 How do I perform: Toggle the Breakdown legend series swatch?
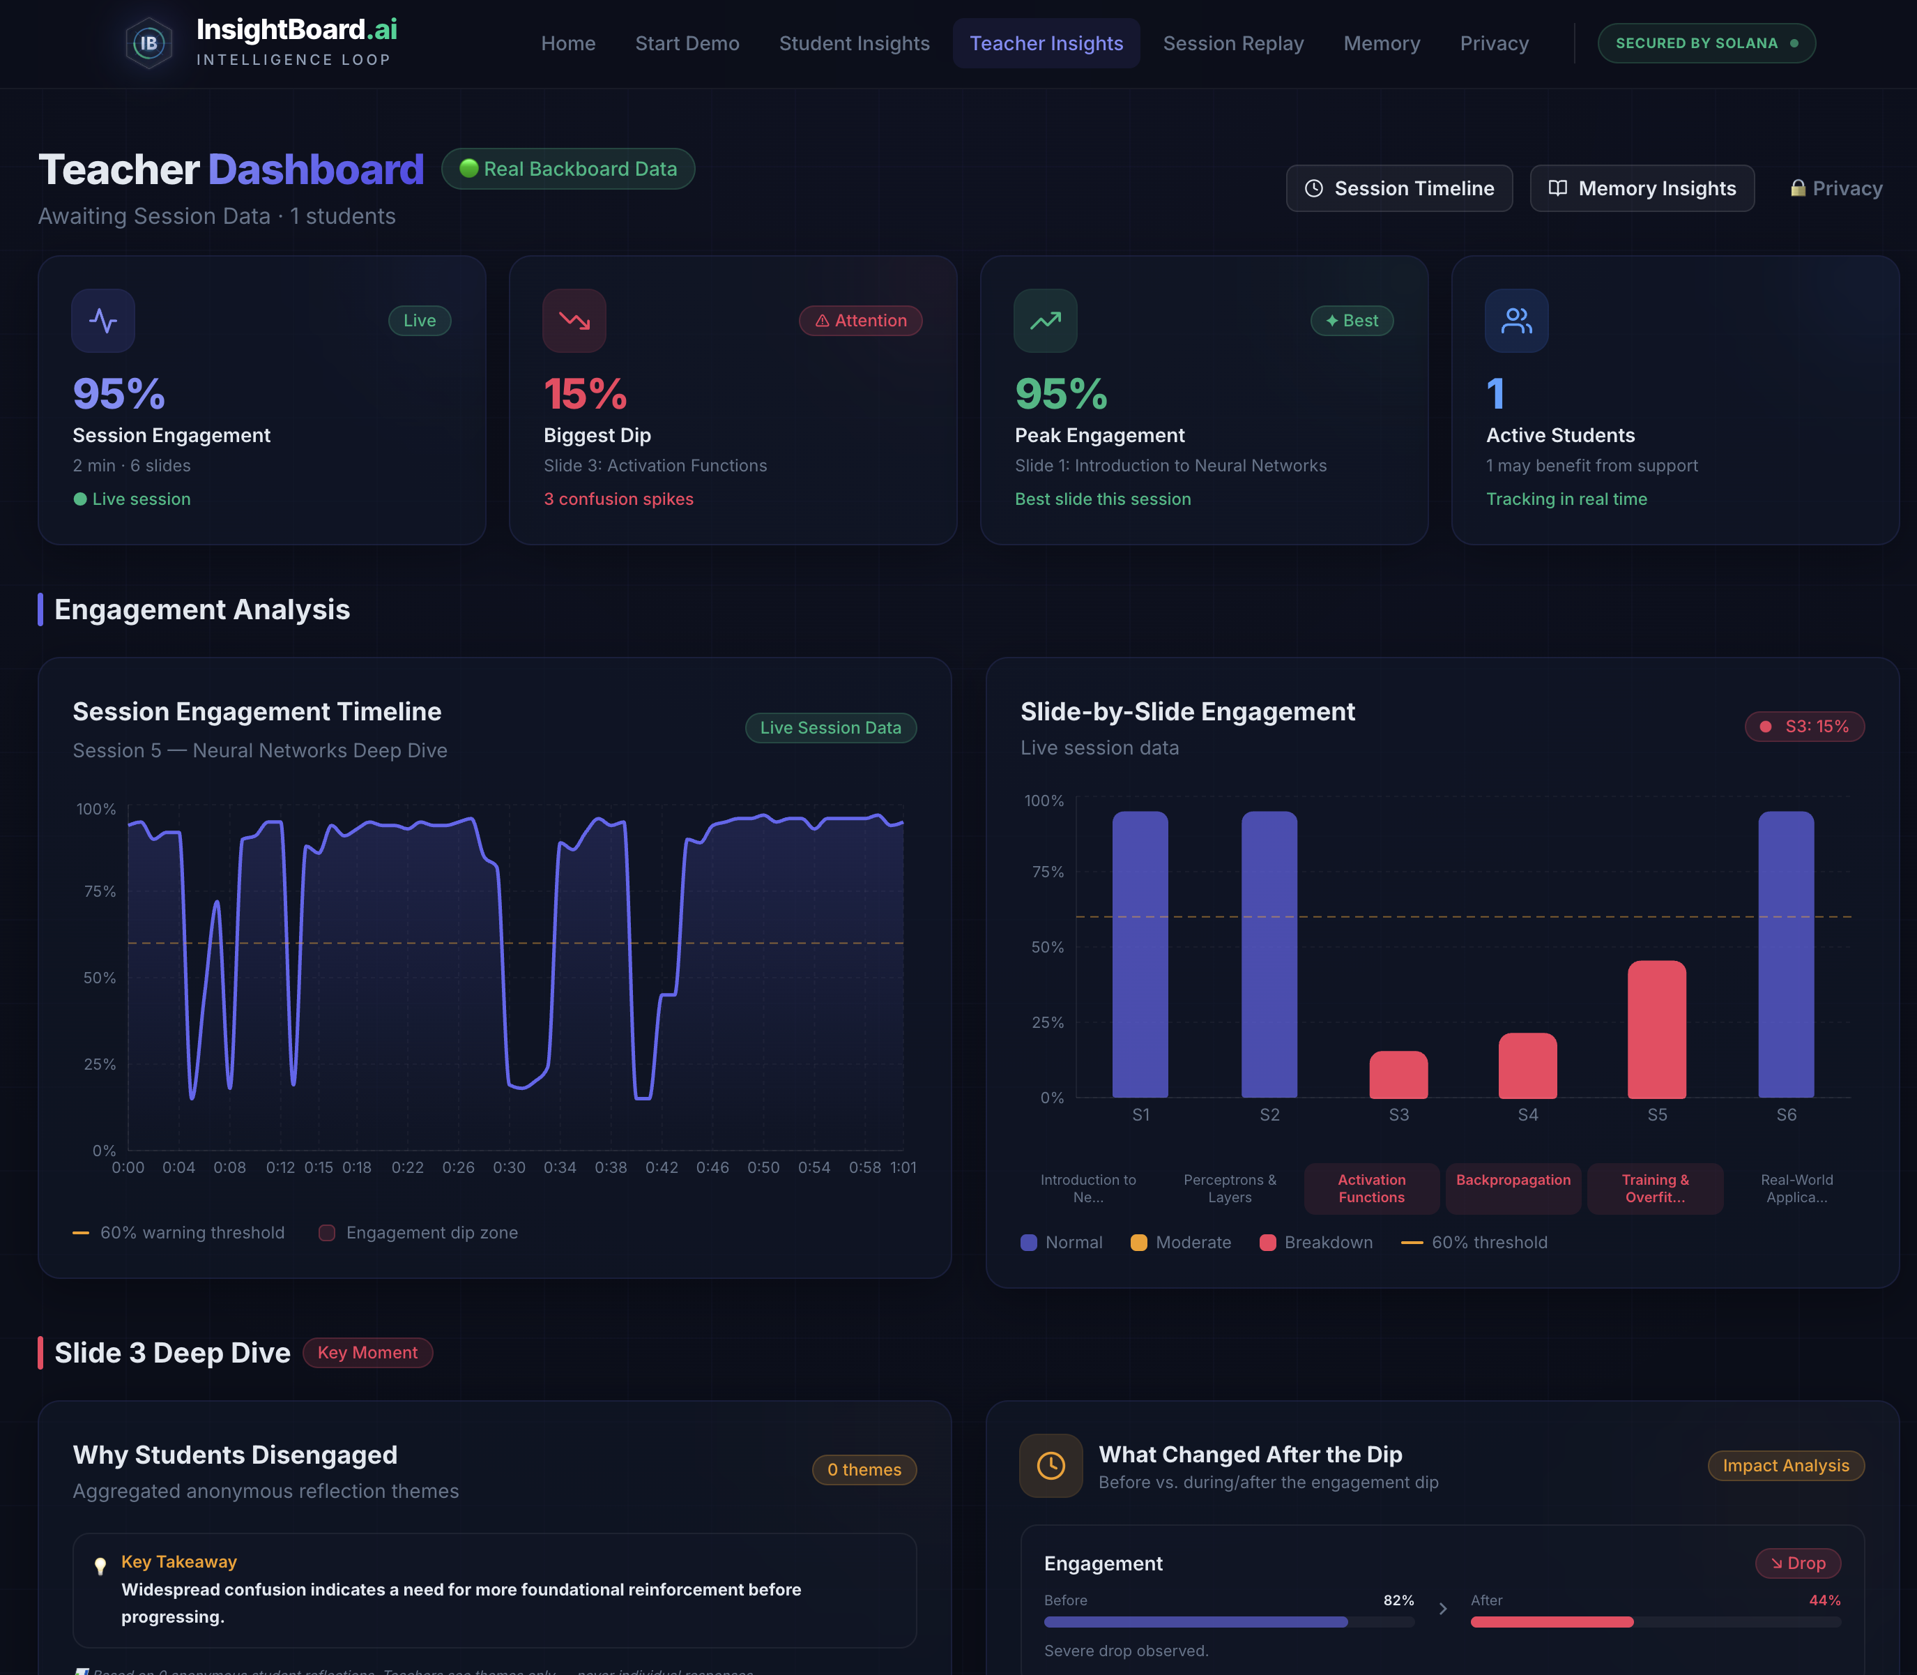(1267, 1242)
